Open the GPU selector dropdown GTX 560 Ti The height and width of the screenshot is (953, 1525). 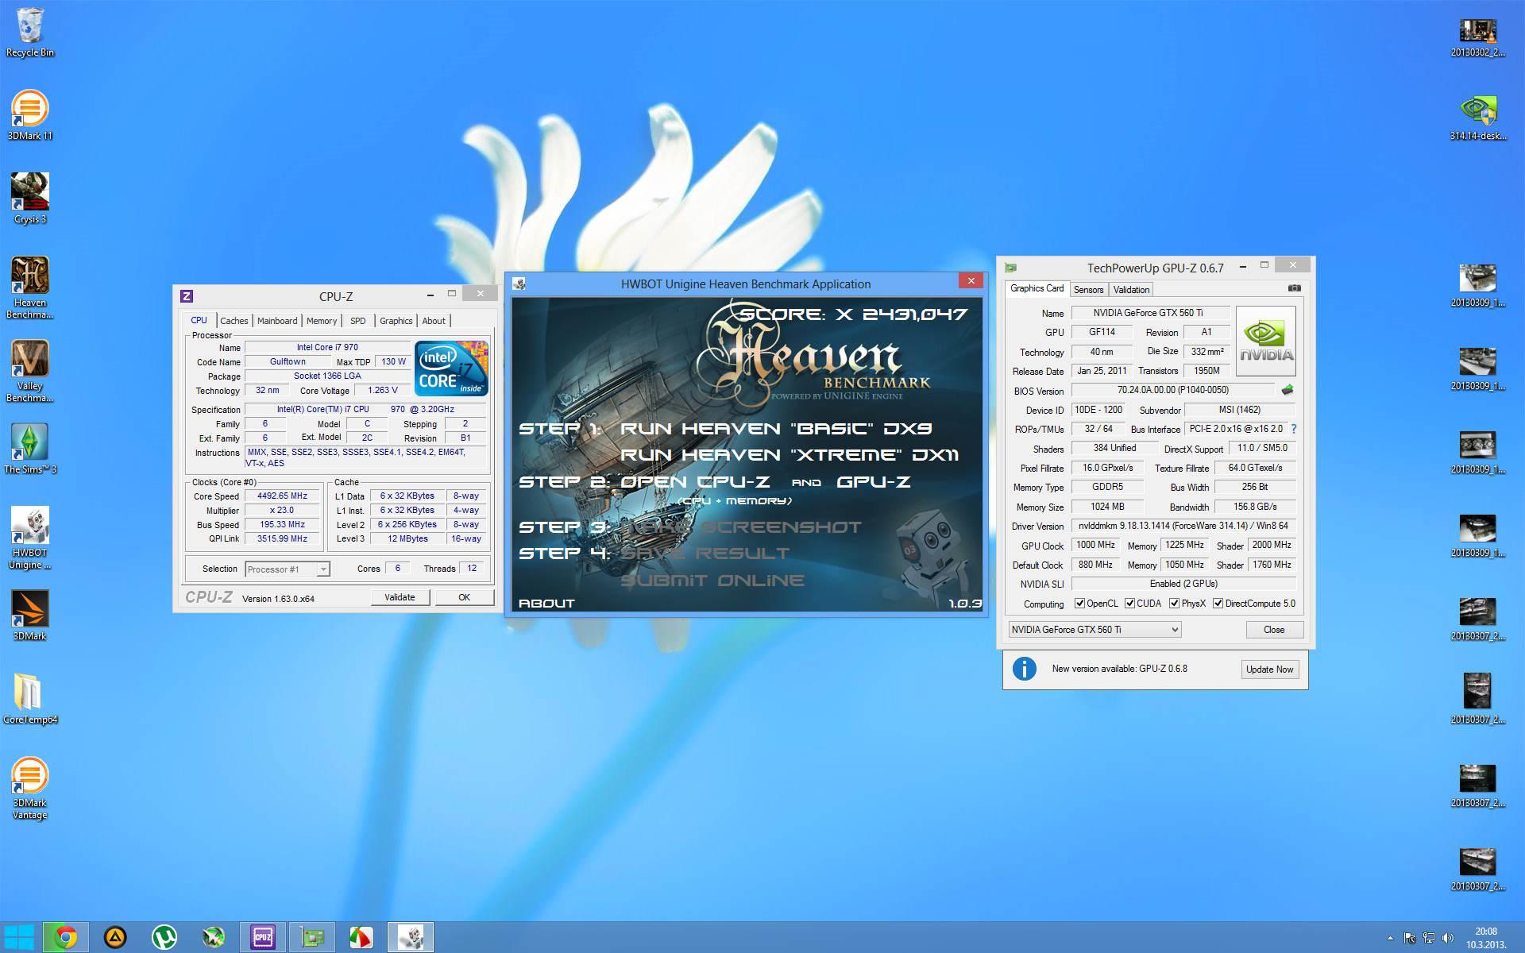pyautogui.click(x=1095, y=629)
